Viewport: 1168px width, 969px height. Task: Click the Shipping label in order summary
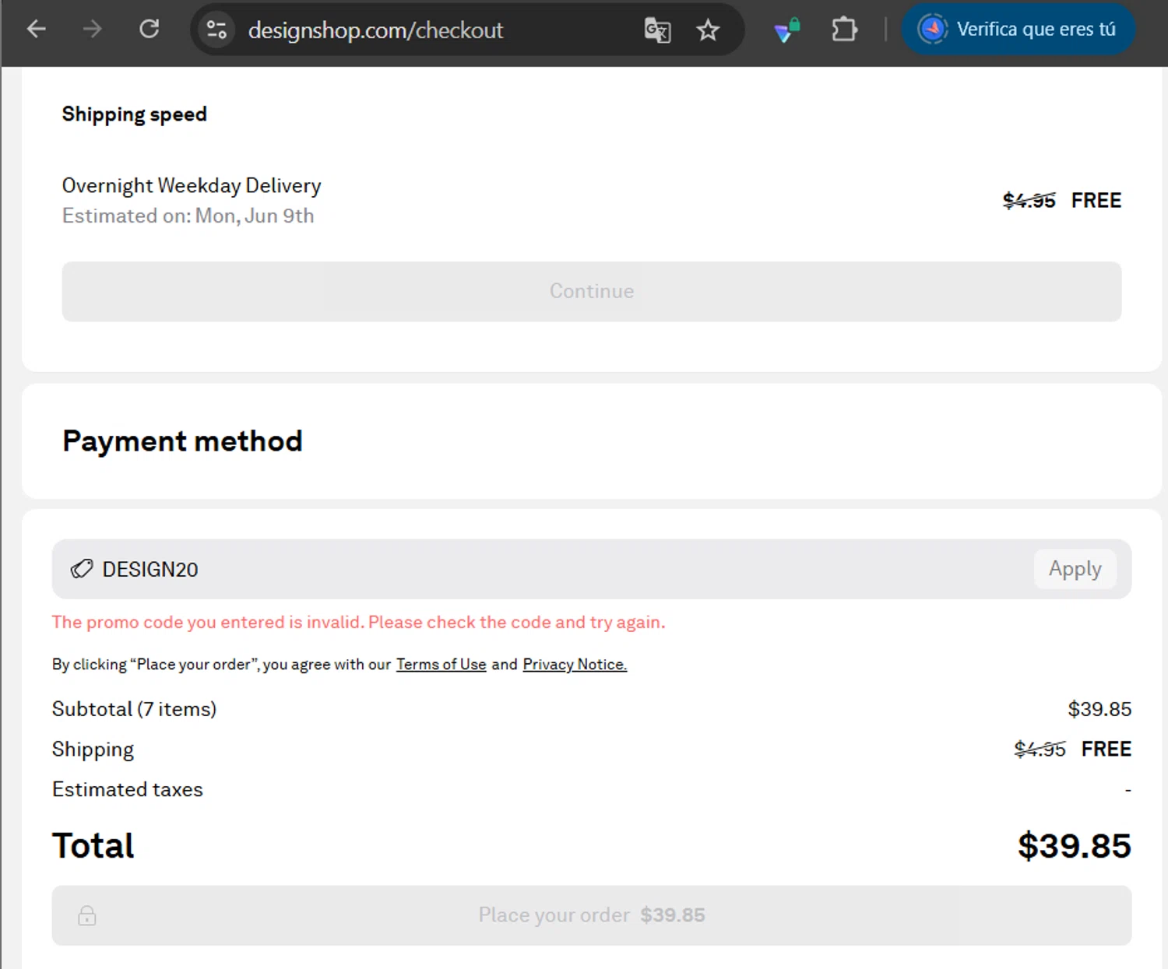coord(93,750)
